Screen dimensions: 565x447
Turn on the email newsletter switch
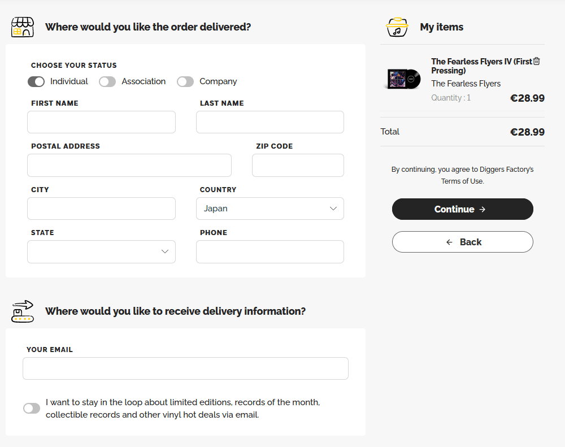tap(32, 409)
